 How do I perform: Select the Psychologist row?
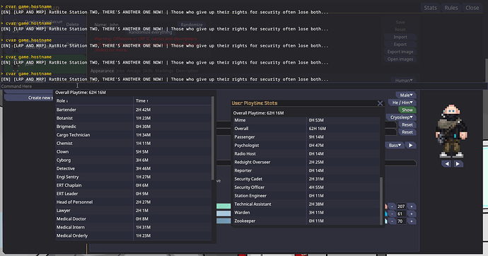point(306,145)
